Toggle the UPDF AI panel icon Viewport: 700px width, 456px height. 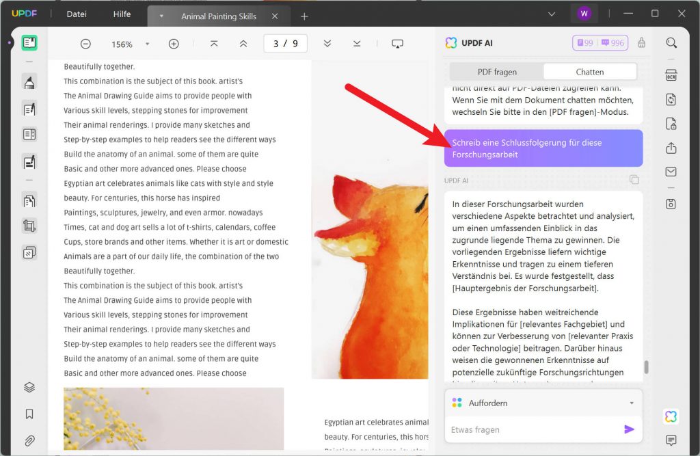click(x=671, y=417)
